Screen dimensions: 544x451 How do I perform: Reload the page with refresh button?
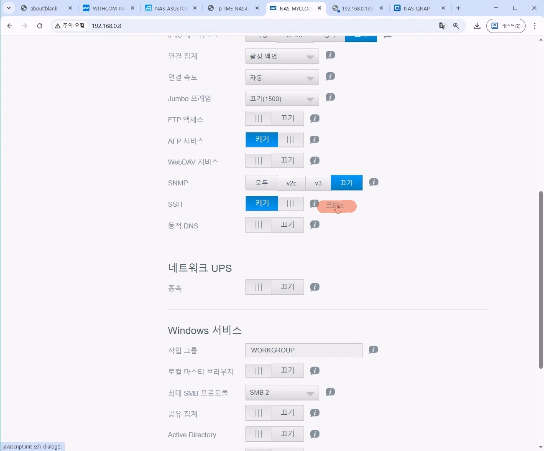click(40, 26)
